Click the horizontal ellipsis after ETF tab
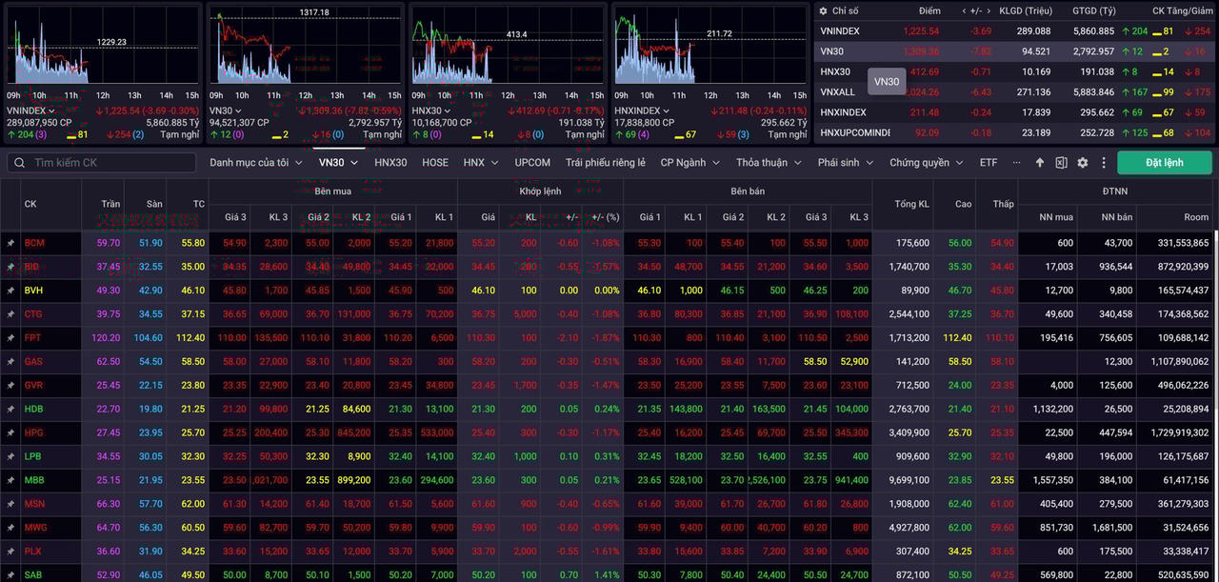This screenshot has height=582, width=1219. [1017, 163]
